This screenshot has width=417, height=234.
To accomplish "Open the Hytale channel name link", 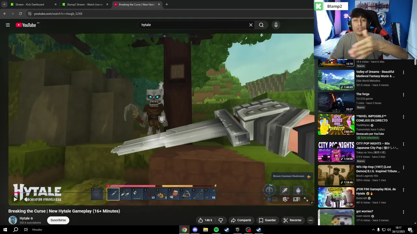I will click(x=24, y=218).
